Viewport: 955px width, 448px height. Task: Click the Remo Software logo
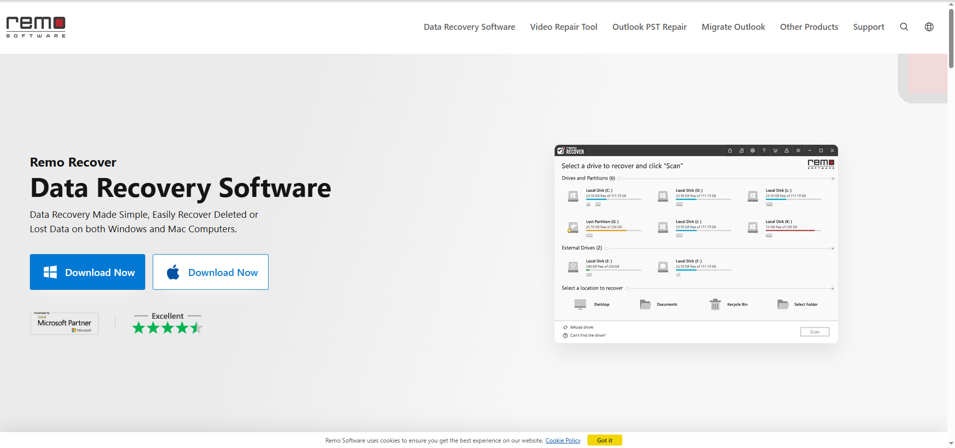point(36,27)
